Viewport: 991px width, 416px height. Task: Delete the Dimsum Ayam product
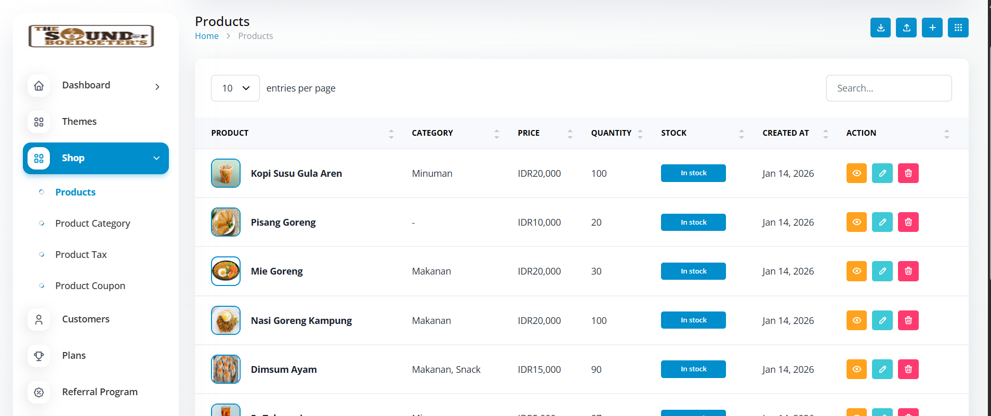click(x=908, y=369)
